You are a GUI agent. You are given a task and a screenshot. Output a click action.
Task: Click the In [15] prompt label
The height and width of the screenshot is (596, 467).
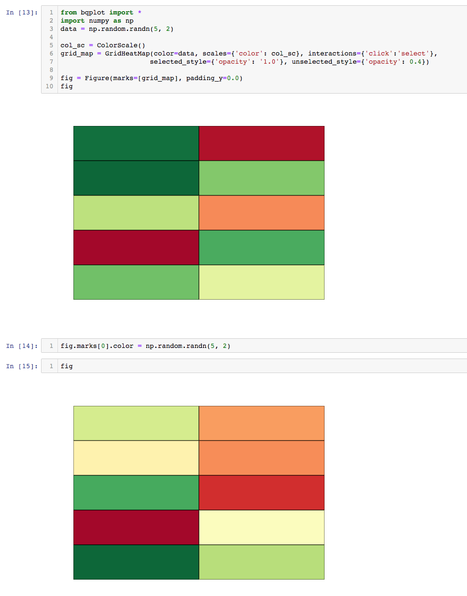[x=22, y=366]
